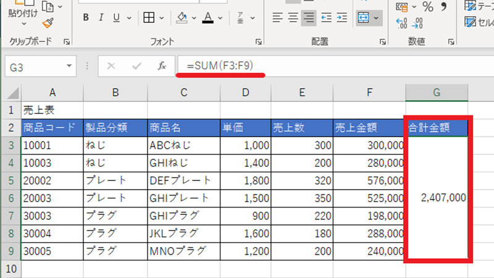Image resolution: width=494 pixels, height=278 pixels.
Task: Click header cell 合計金額
Action: (437, 128)
